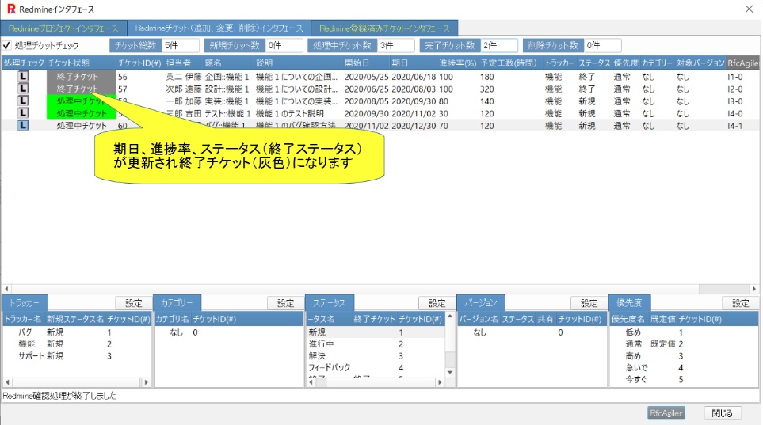The image size is (763, 425).
Task: Click the L icon in the 一郎 加藤 row
Action: (23, 101)
